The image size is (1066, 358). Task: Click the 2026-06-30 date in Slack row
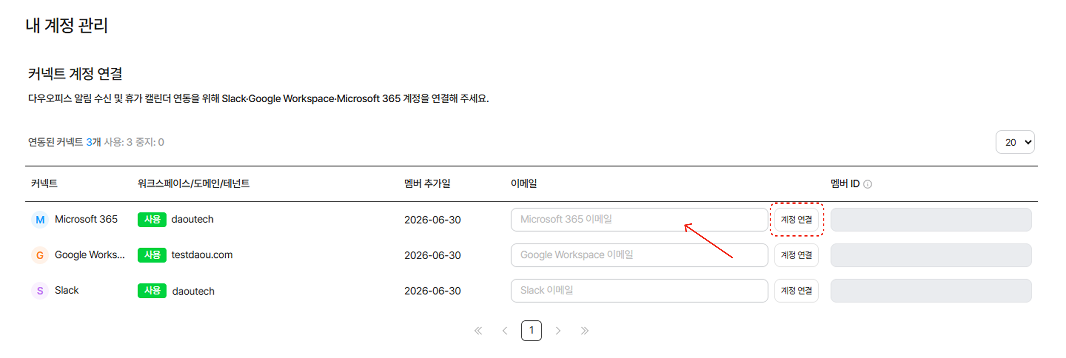pos(432,291)
